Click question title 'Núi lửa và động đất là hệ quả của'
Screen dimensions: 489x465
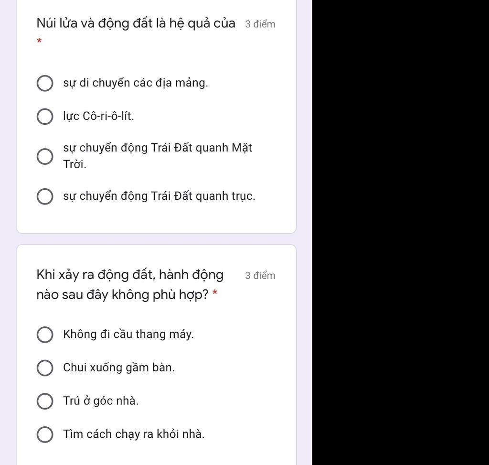[136, 23]
